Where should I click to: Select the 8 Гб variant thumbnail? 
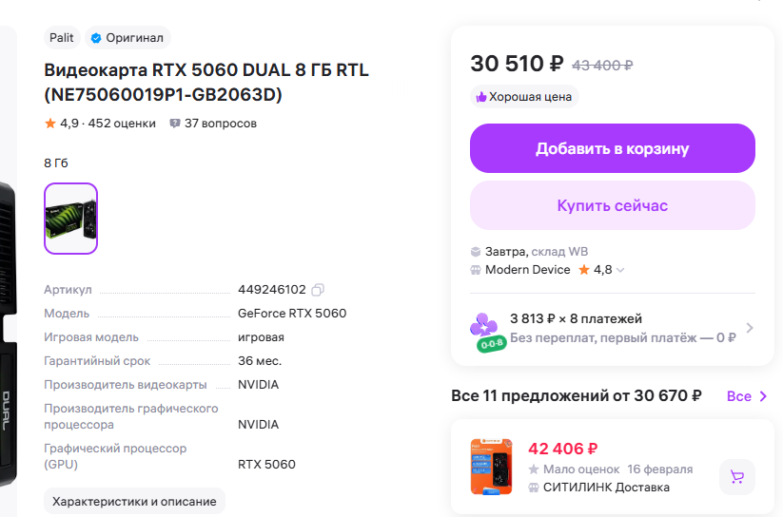[70, 219]
